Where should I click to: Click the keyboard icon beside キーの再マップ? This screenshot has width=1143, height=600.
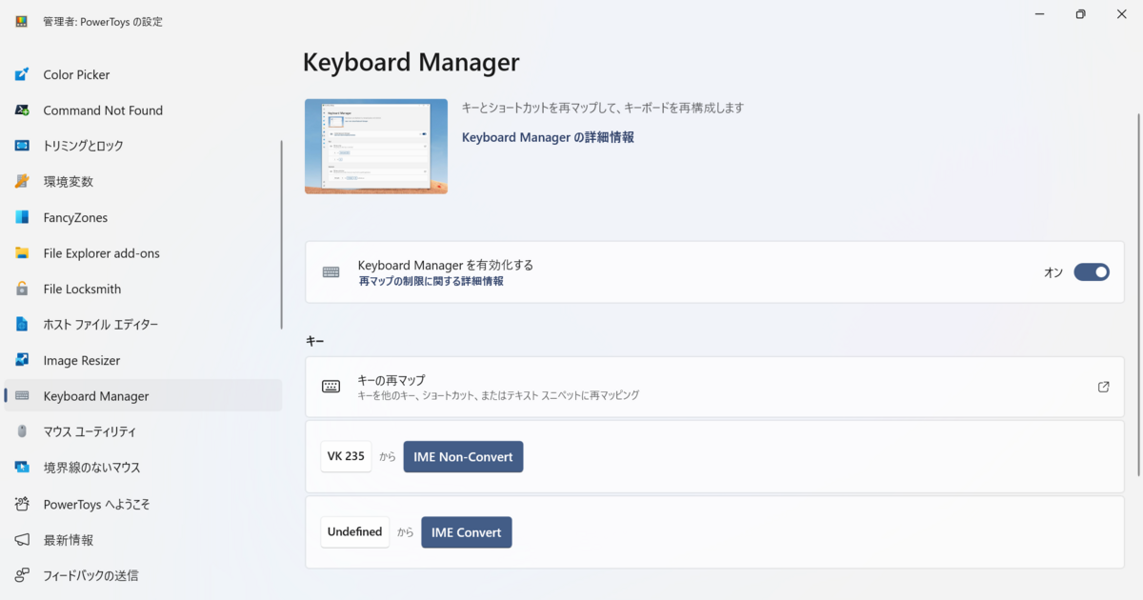(x=331, y=387)
